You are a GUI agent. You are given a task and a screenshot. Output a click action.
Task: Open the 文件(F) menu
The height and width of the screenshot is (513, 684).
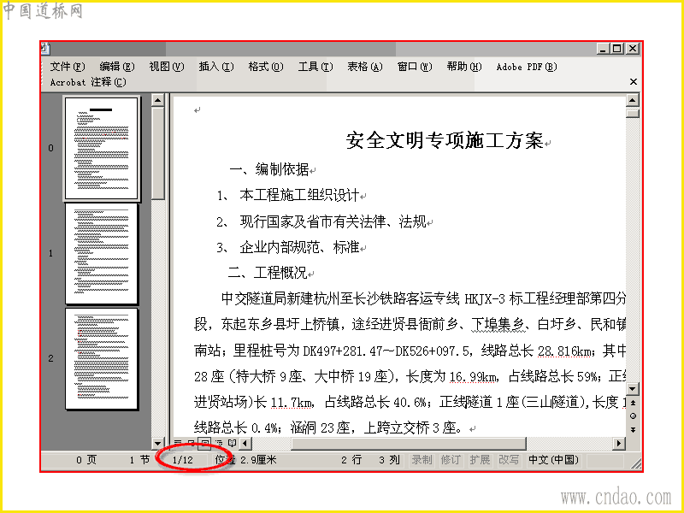click(68, 67)
